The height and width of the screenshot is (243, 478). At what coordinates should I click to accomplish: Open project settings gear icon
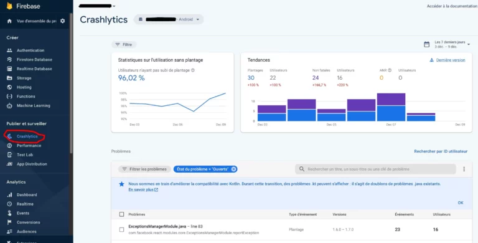coord(62,21)
